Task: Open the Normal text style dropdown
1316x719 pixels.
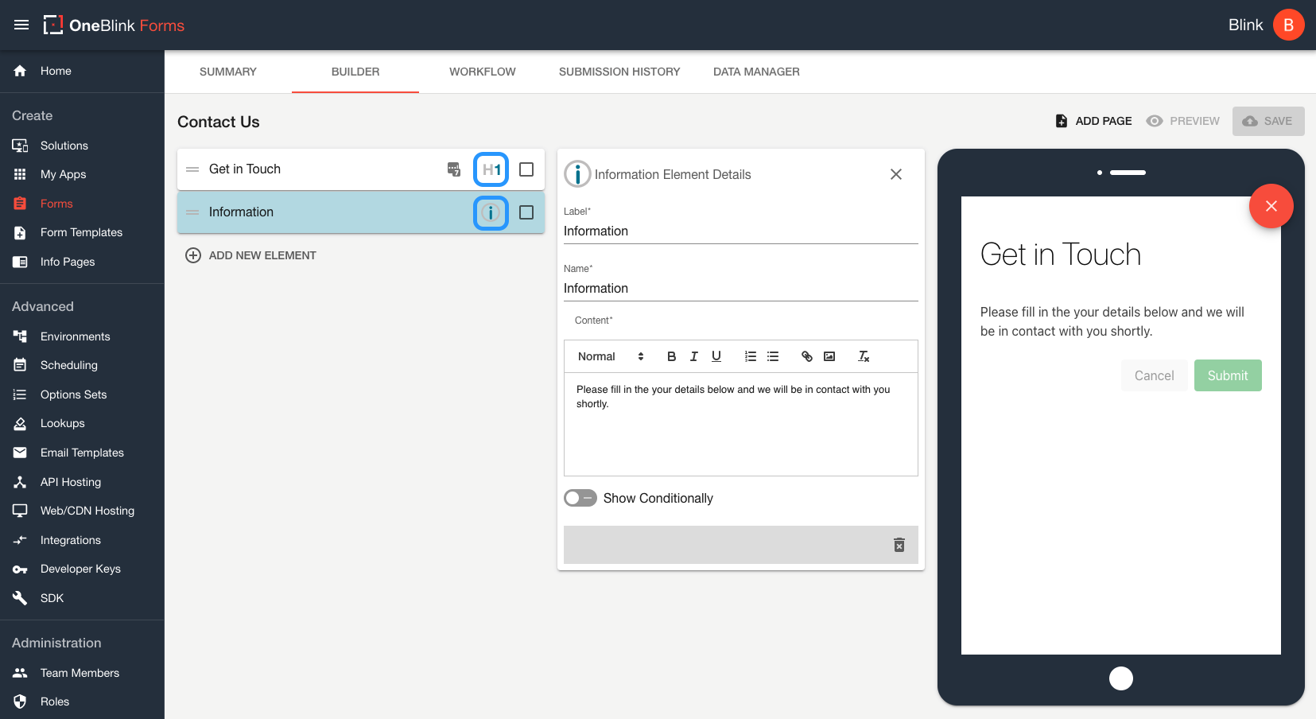Action: click(608, 356)
